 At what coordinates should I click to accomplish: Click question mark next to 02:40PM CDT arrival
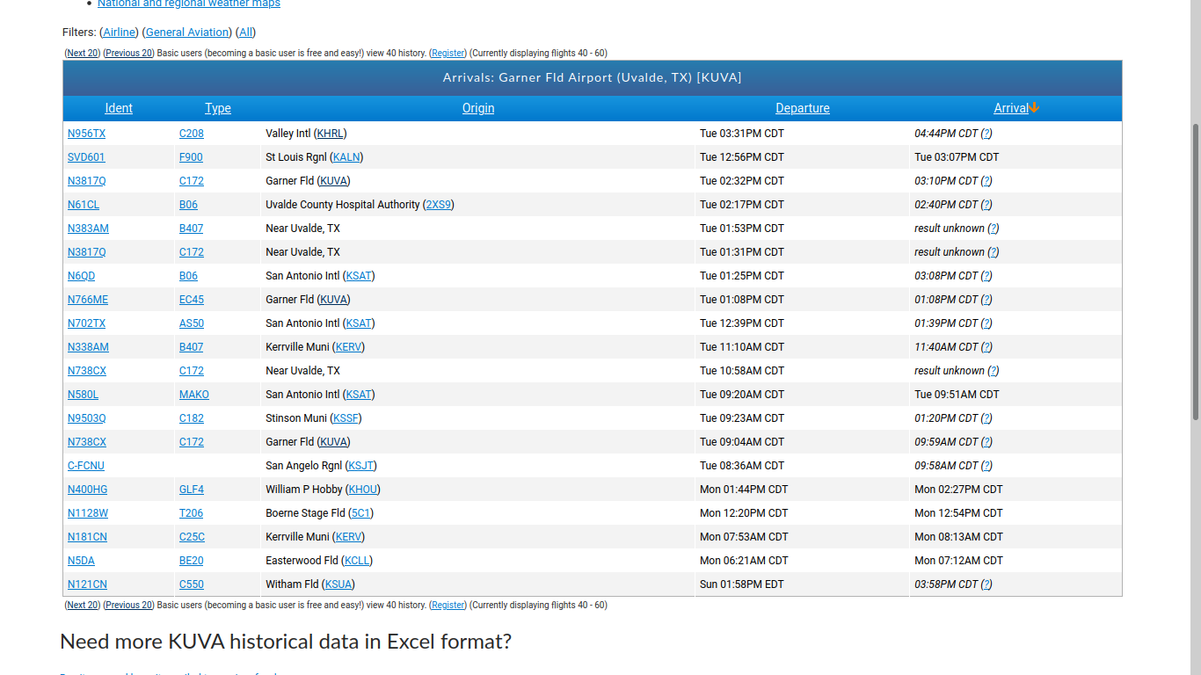pos(986,205)
